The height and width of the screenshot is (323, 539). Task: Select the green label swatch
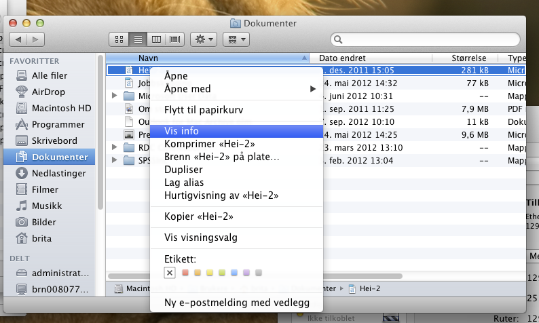[221, 273]
